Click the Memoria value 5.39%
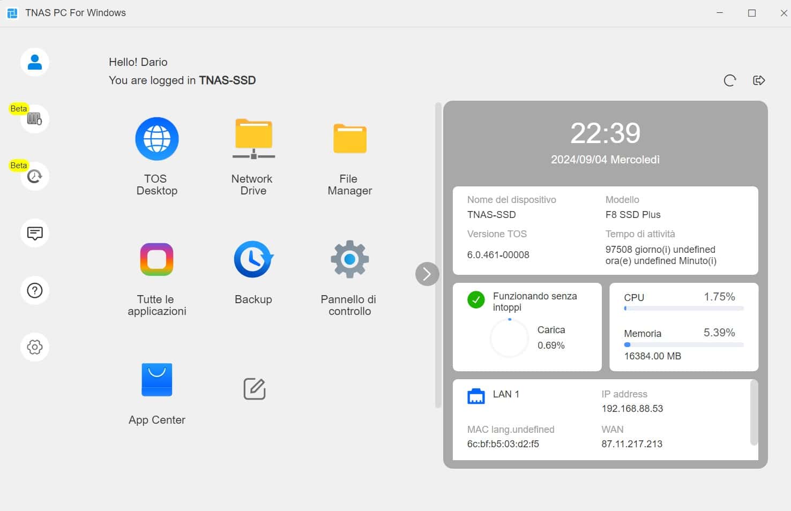The height and width of the screenshot is (511, 791). 719,333
